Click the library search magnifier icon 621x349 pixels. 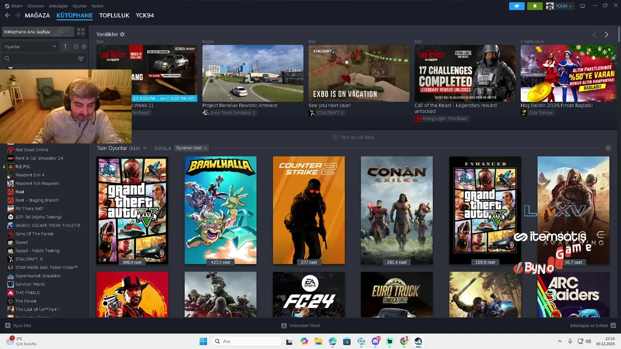7,59
